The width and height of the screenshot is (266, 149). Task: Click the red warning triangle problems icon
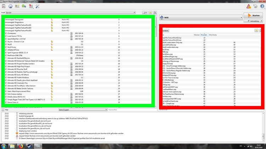pyautogui.click(x=249, y=6)
